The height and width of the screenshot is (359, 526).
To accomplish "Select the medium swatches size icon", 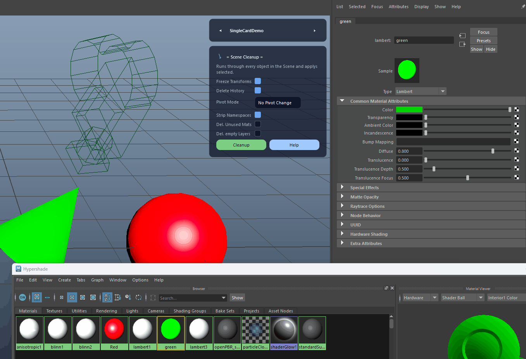I will tap(72, 298).
